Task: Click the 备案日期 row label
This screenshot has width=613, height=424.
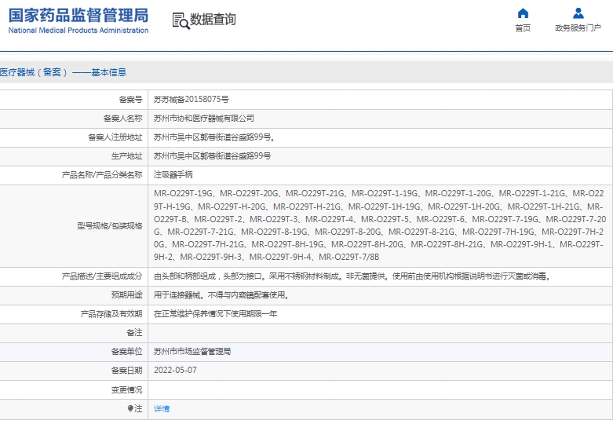Action: tap(126, 370)
